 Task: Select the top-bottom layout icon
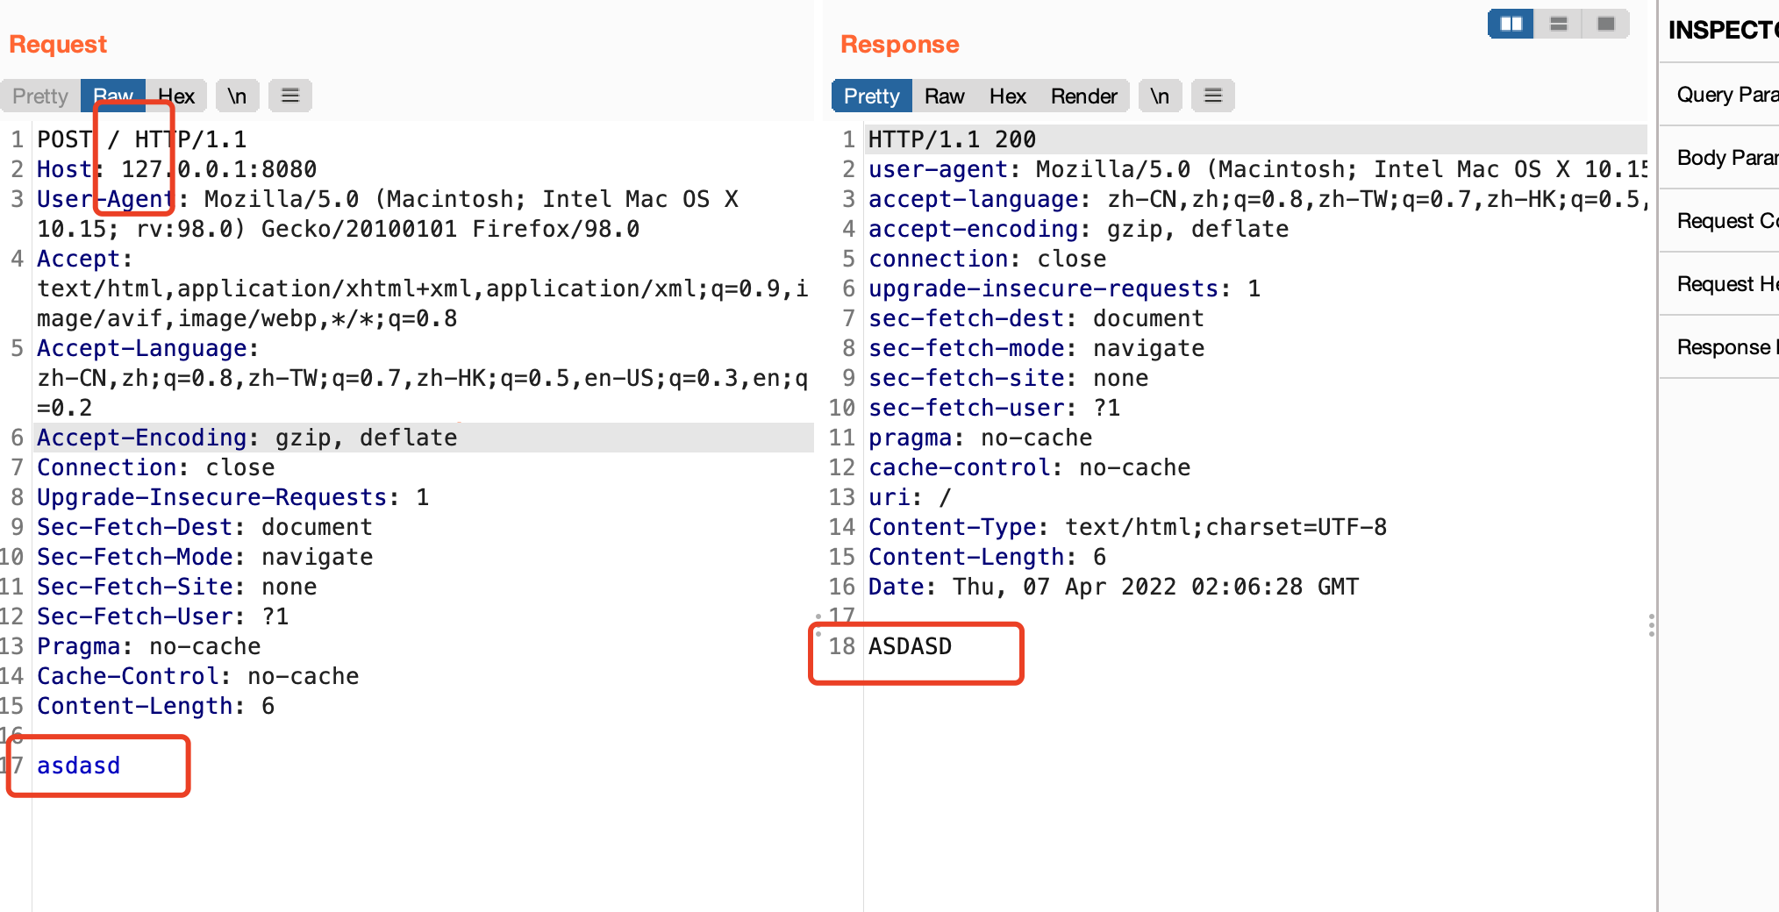coord(1558,24)
